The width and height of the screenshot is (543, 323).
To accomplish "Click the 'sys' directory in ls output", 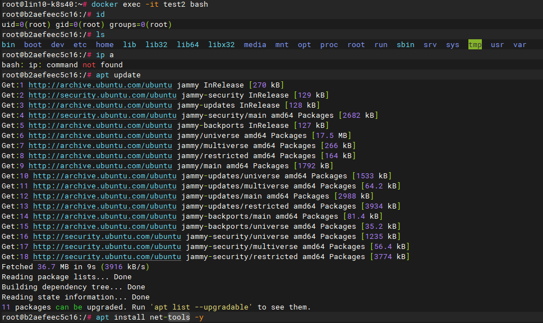I will tap(453, 45).
